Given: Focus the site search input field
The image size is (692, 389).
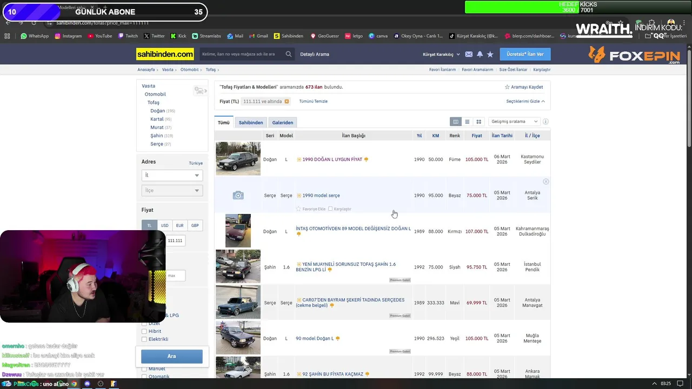Looking at the screenshot, I should click(x=242, y=54).
